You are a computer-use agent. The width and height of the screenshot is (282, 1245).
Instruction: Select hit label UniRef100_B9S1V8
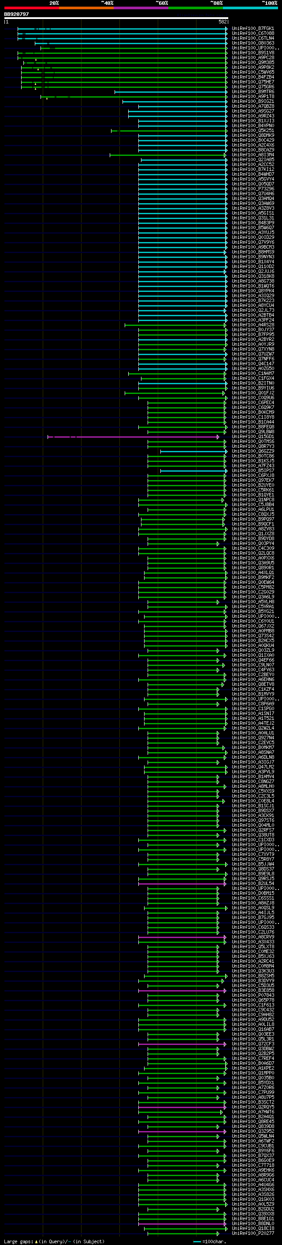point(252,53)
